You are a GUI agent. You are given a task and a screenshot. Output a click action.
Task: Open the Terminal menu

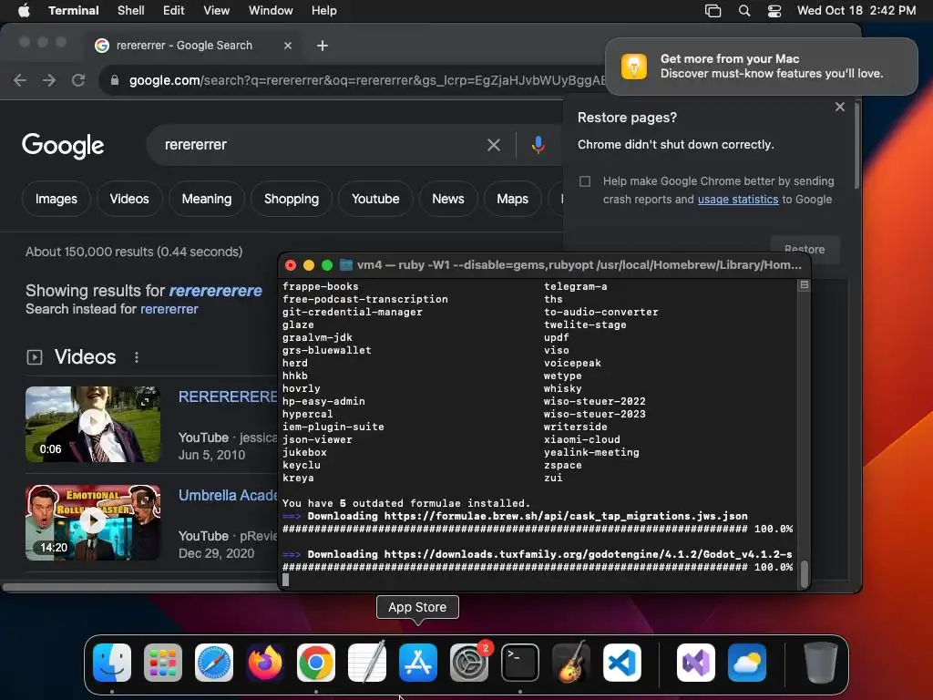point(73,10)
